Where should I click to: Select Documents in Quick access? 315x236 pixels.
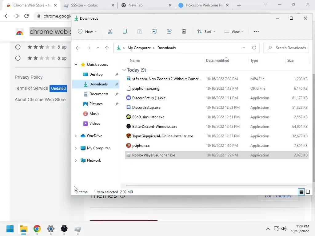tap(99, 94)
